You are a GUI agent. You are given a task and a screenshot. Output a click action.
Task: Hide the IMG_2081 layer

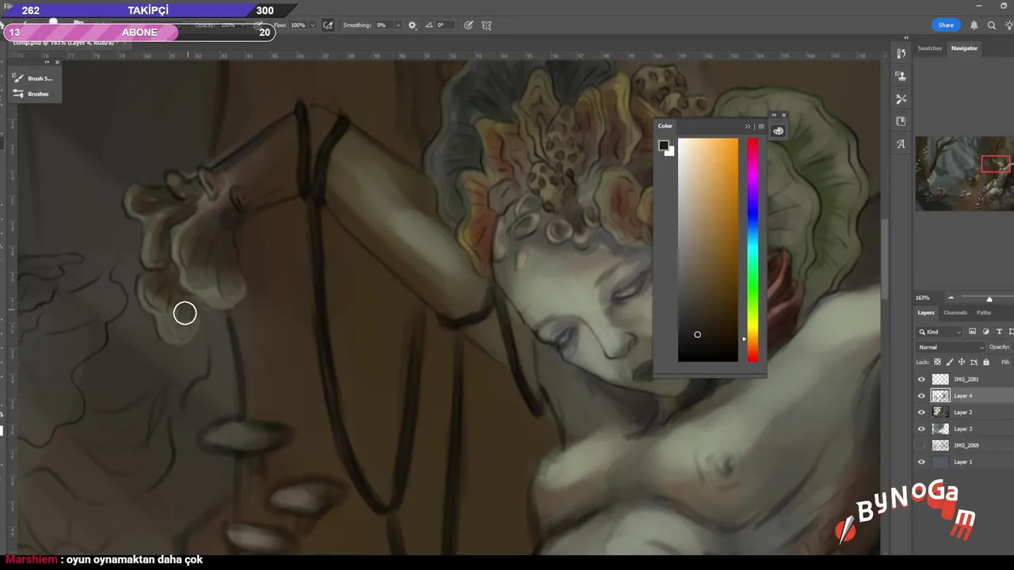(x=921, y=379)
